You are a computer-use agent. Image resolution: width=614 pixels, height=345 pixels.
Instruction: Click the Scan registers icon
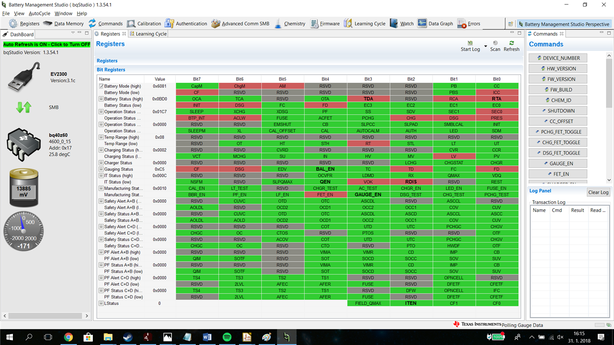(495, 43)
